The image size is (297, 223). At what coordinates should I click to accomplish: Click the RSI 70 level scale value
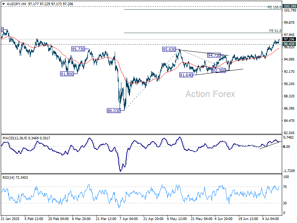tap(285, 187)
